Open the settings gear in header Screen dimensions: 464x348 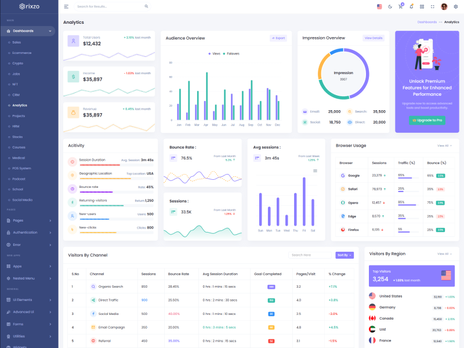(x=456, y=6)
